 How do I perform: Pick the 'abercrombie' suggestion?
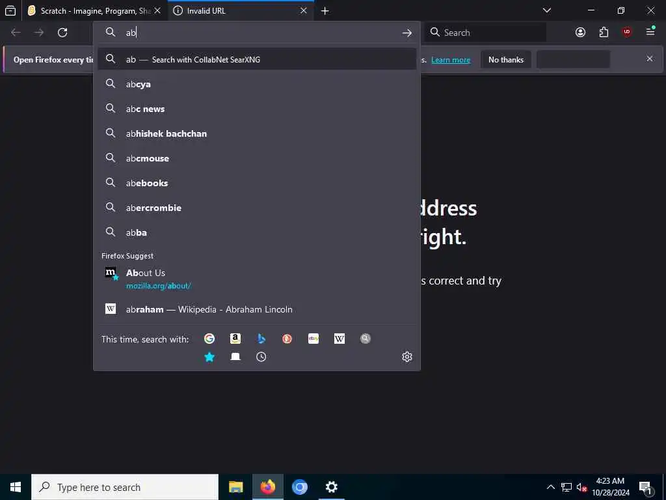coord(256,208)
